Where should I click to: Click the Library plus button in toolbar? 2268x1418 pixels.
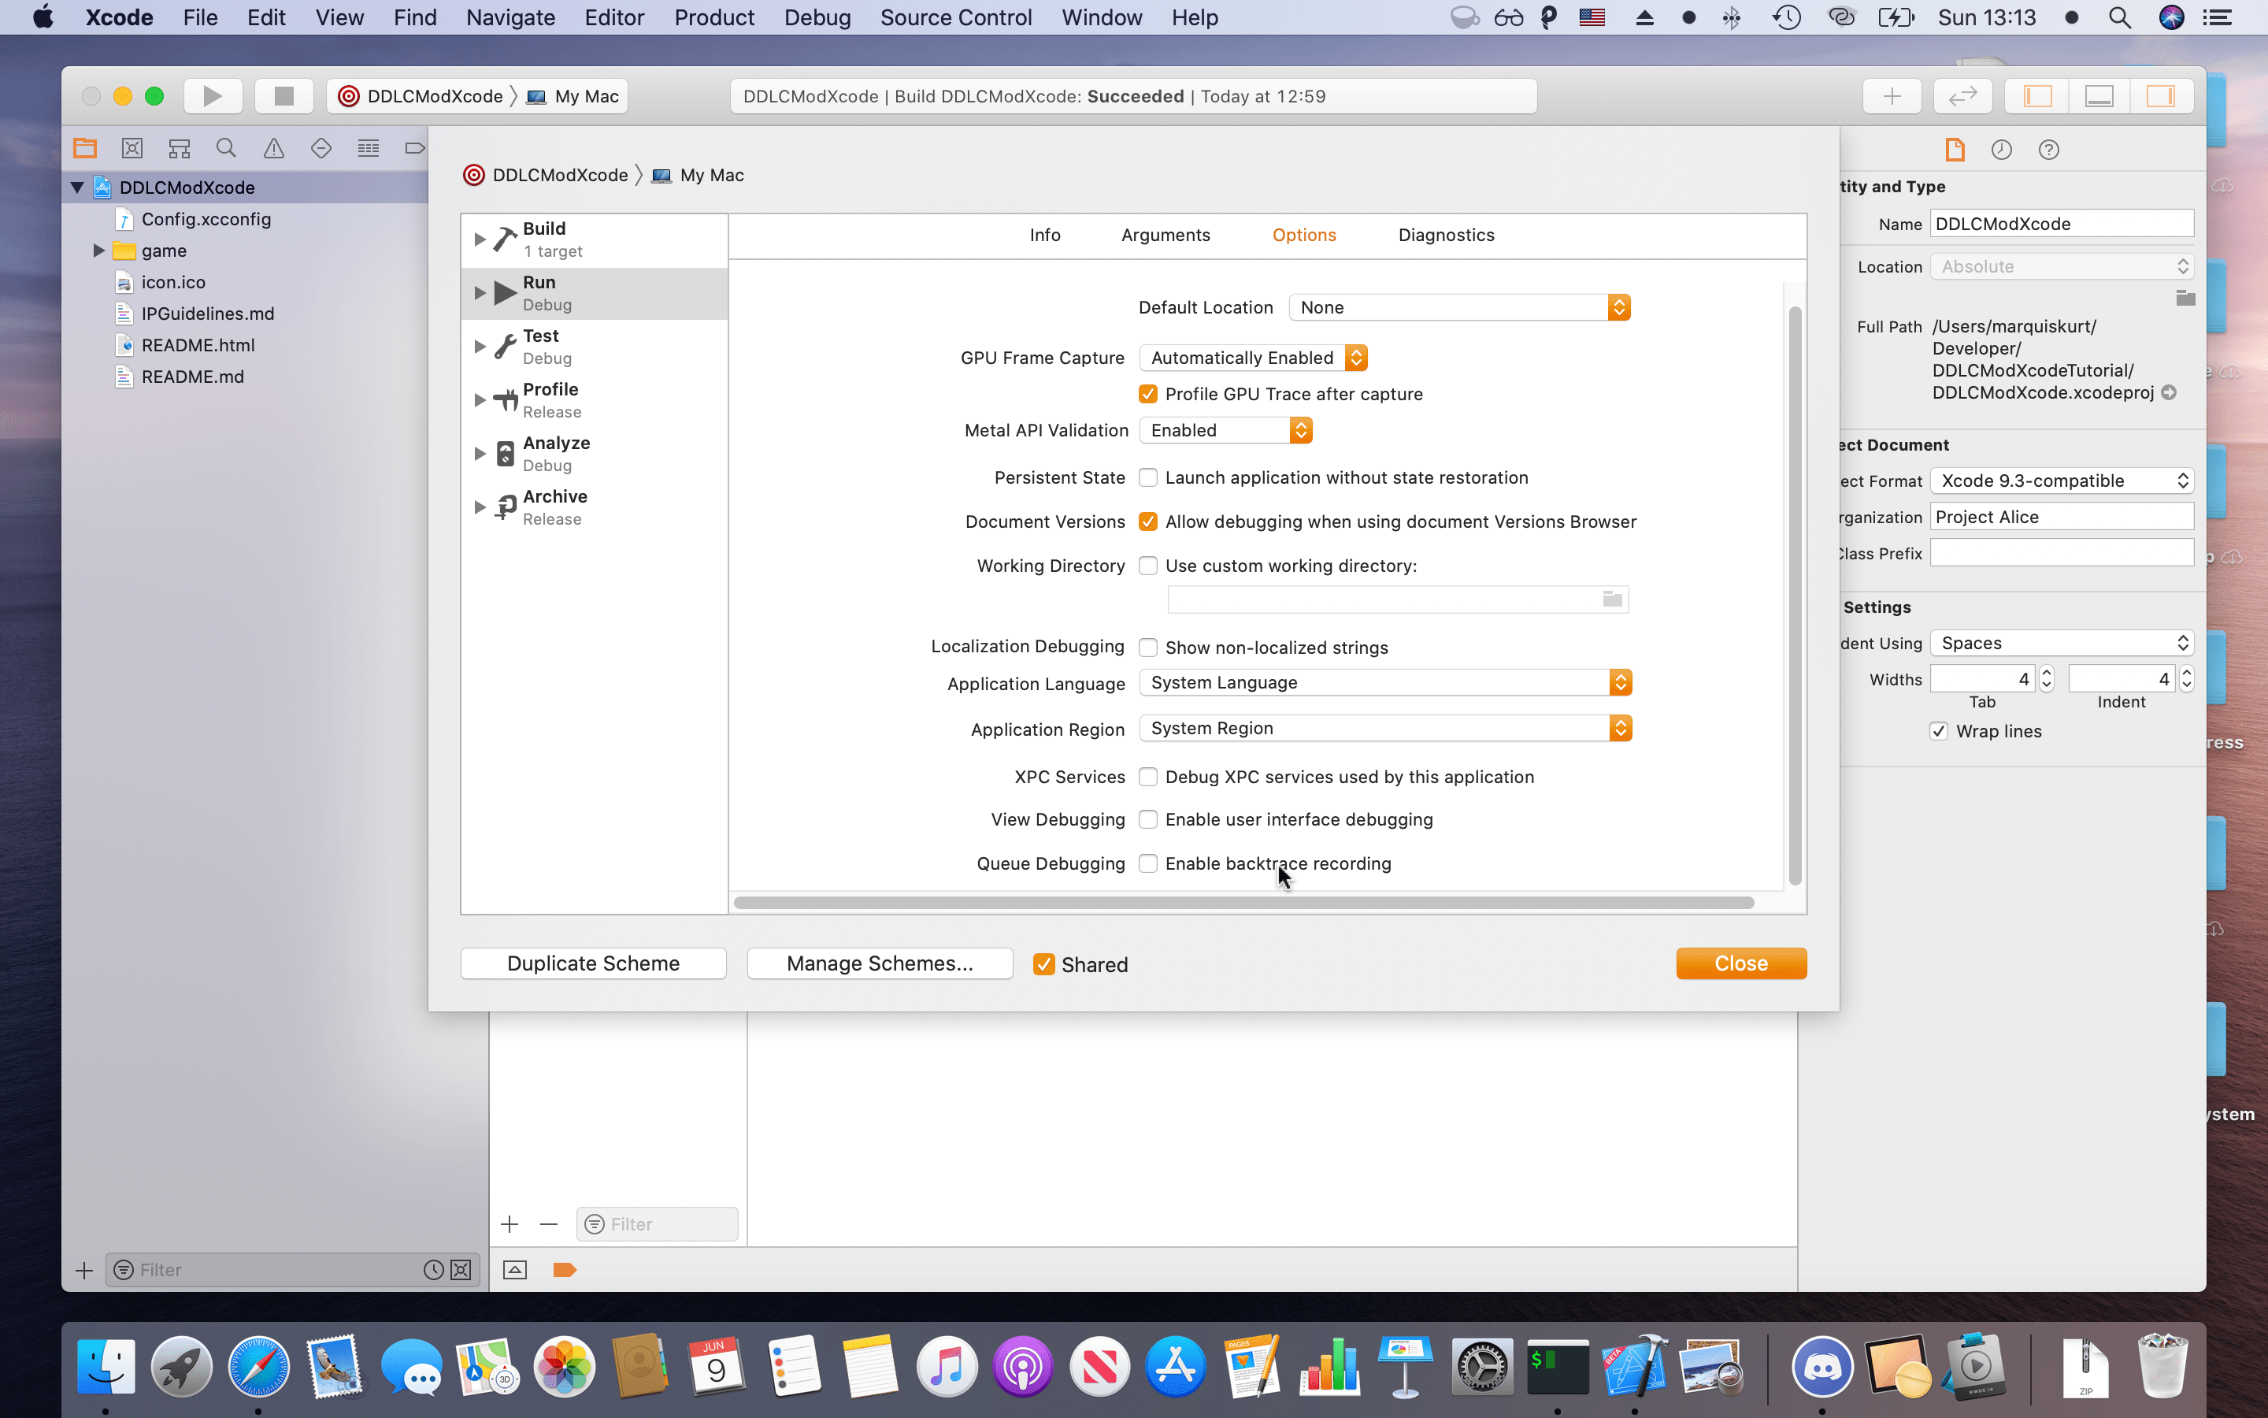click(1892, 95)
